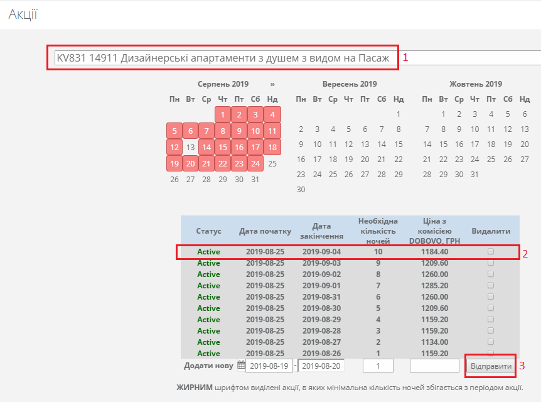541x402 pixels.
Task: Click the Жовтень 2019 month title
Action: (x=476, y=84)
